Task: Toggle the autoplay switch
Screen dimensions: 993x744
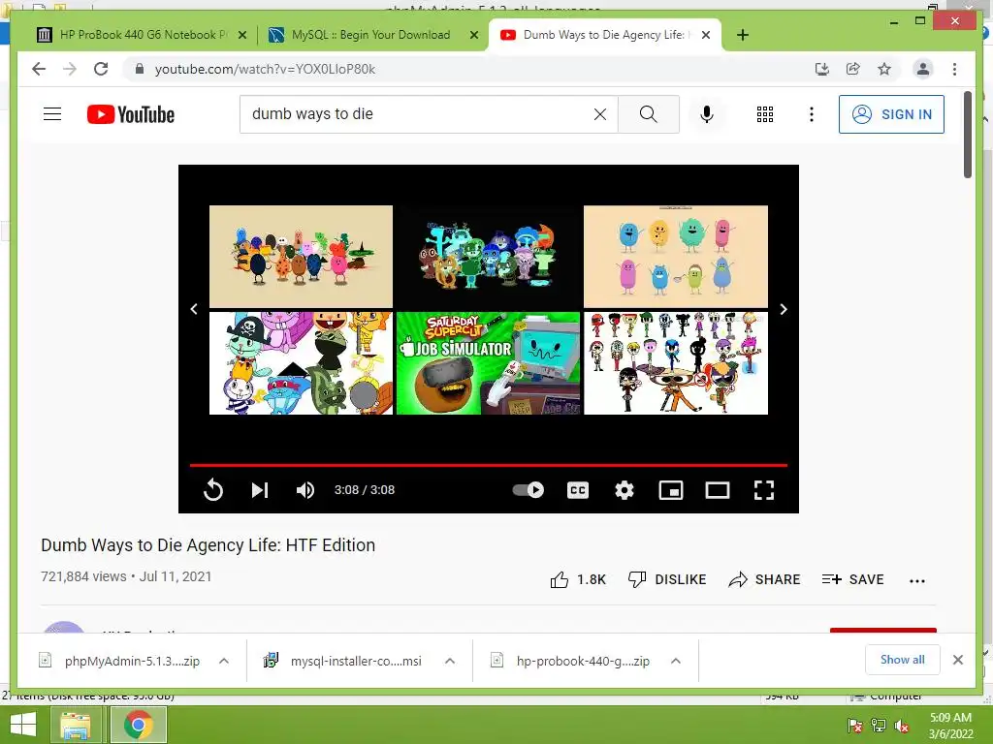Action: pos(529,489)
